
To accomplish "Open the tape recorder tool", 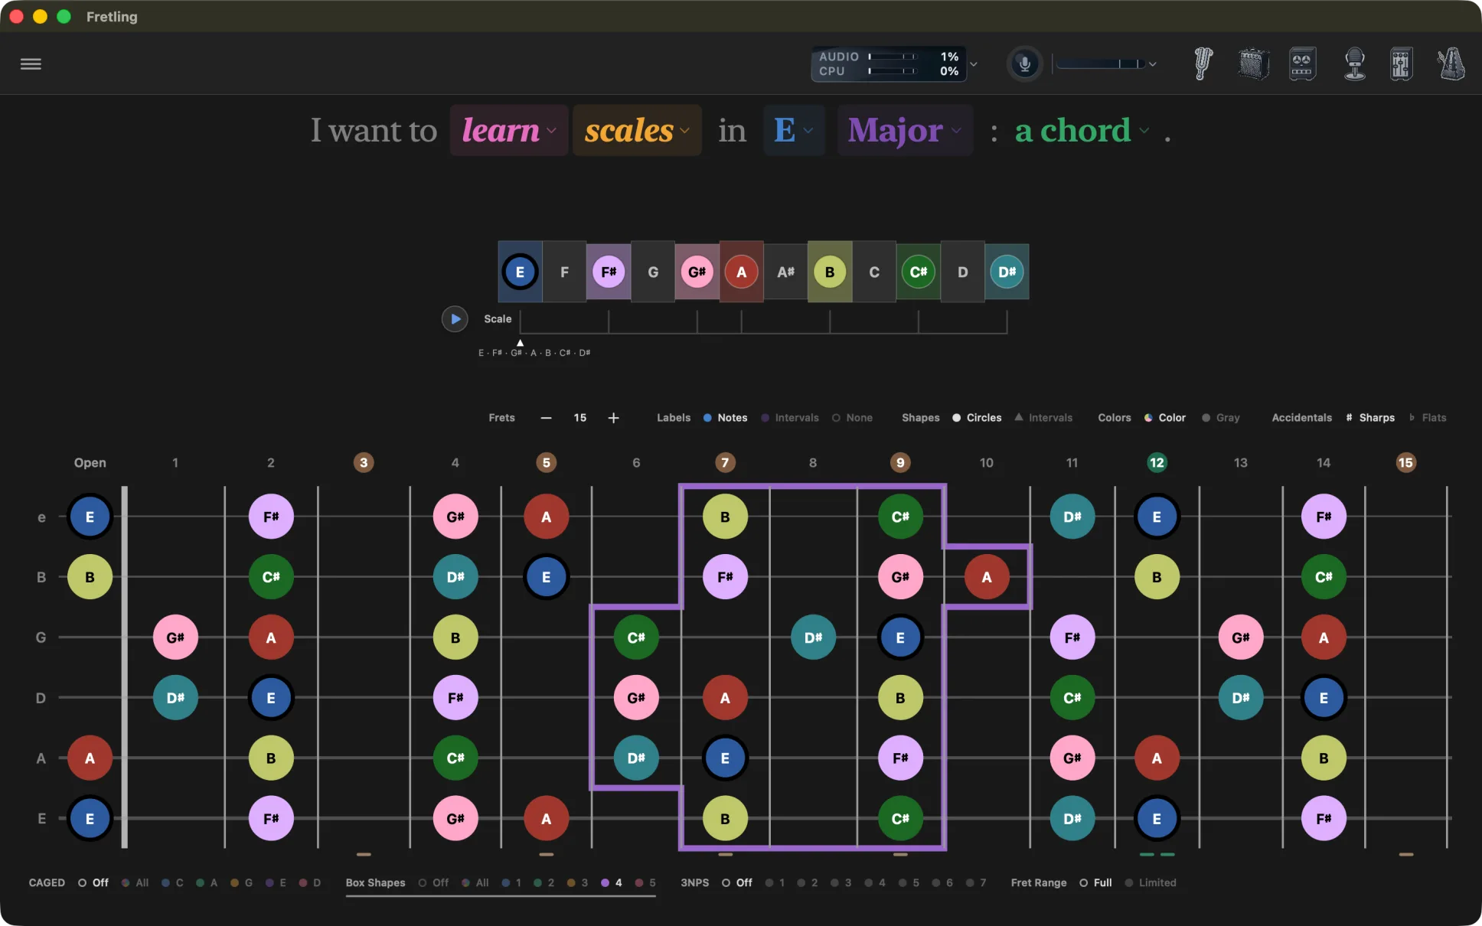I will pyautogui.click(x=1302, y=64).
